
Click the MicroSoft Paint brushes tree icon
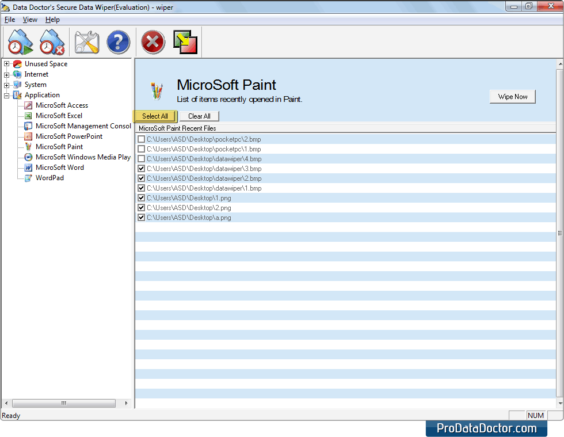pos(28,146)
